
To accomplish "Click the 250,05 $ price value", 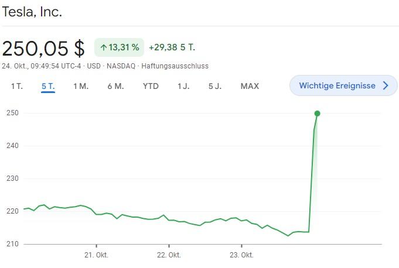I will tap(44, 47).
